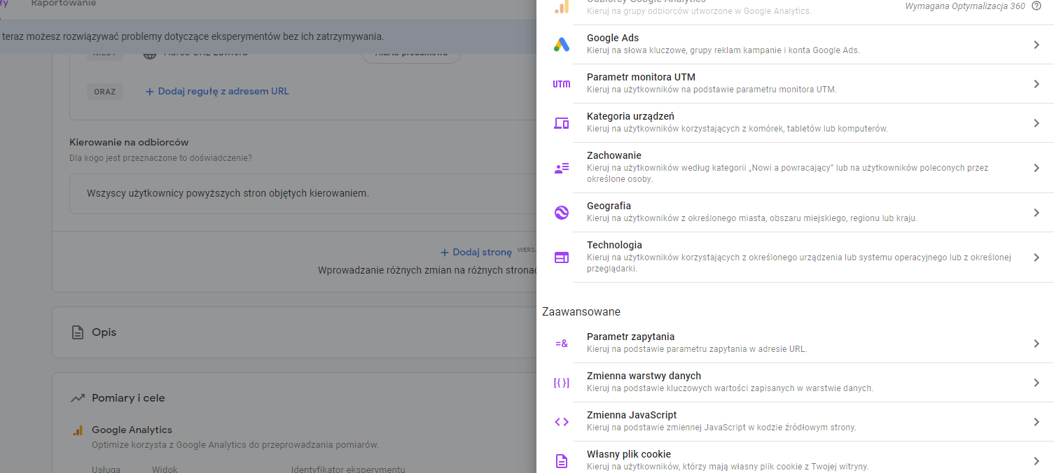Expand the Google Ads row chevron
The height and width of the screenshot is (473, 1054).
click(1036, 45)
